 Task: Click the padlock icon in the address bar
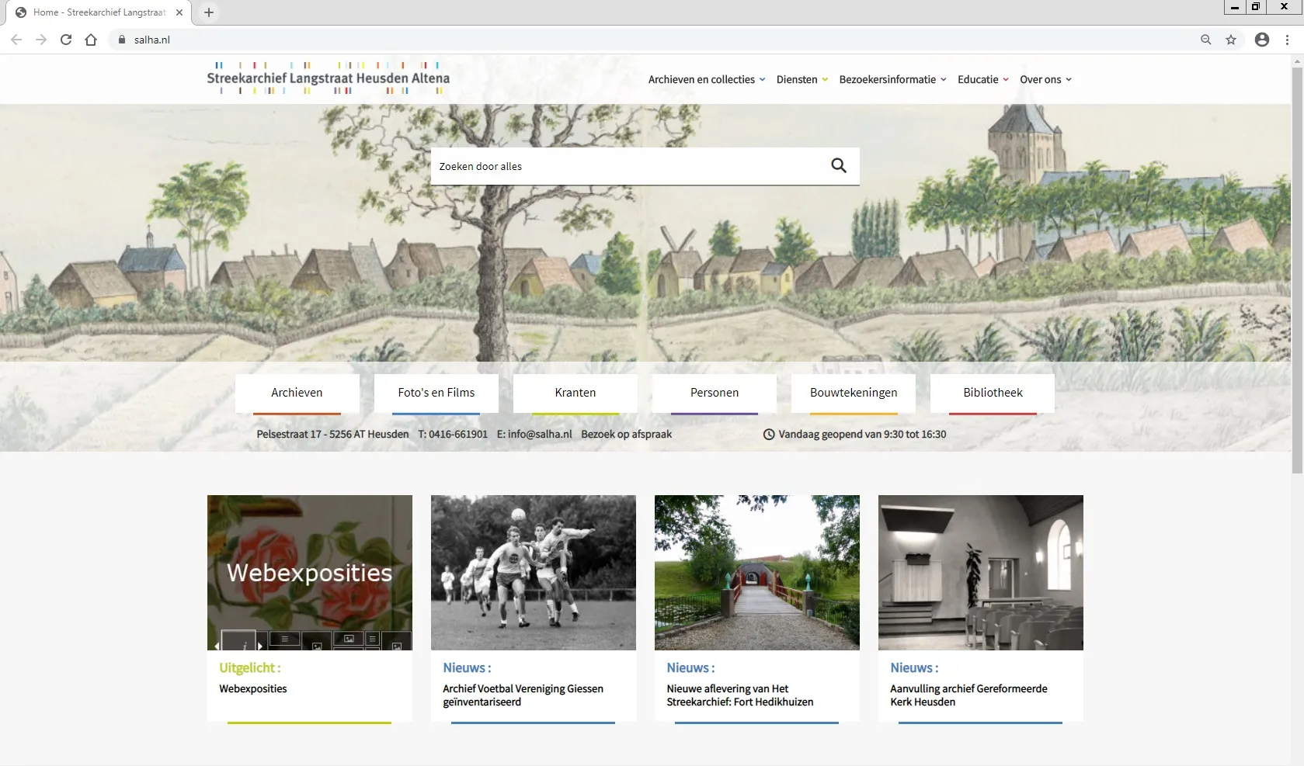click(x=121, y=40)
